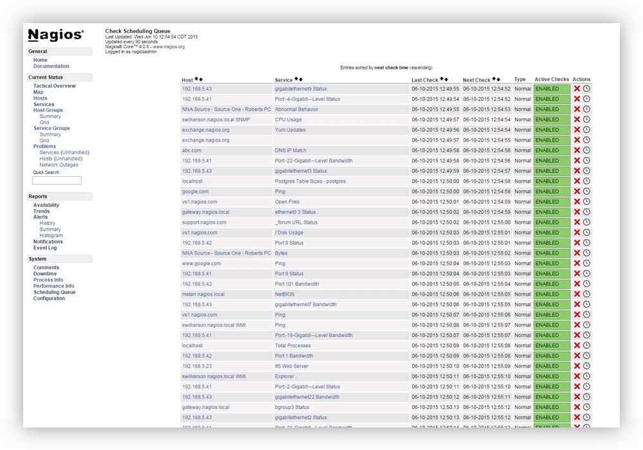643x450 pixels.
Task: Disable active checks for CPU Usage service
Action: (577, 120)
